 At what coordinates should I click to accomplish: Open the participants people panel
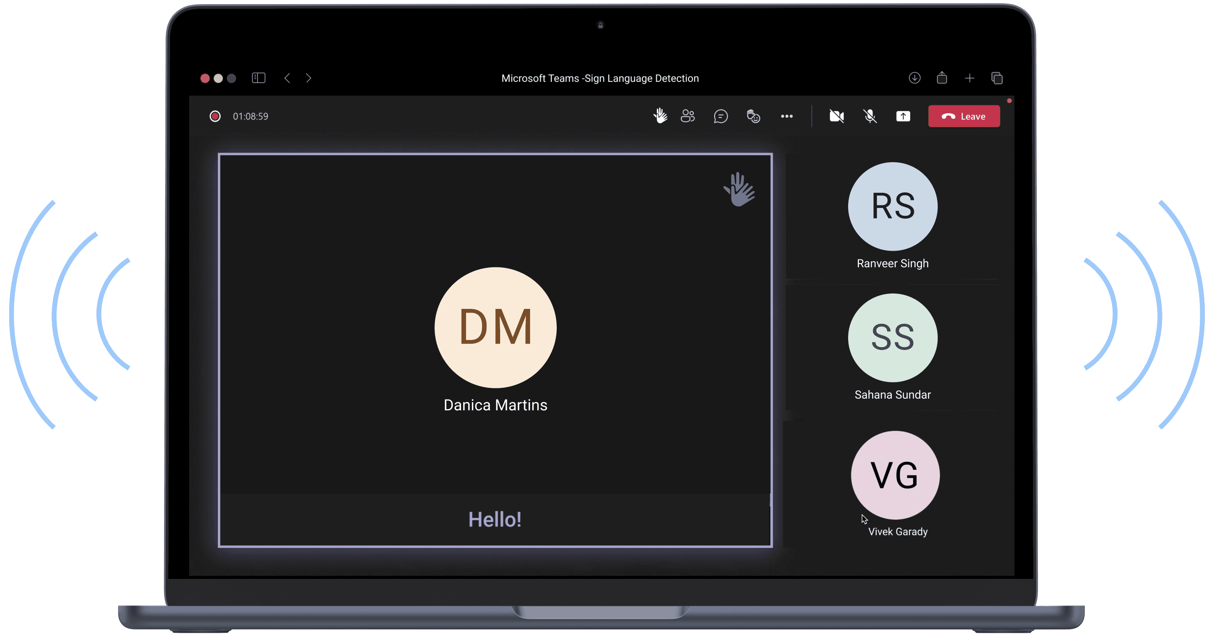[x=688, y=116]
